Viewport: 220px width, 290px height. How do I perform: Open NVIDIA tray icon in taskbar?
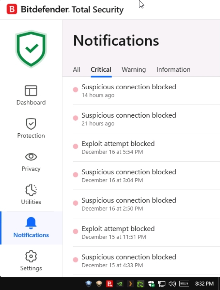pyautogui.click(x=120, y=283)
